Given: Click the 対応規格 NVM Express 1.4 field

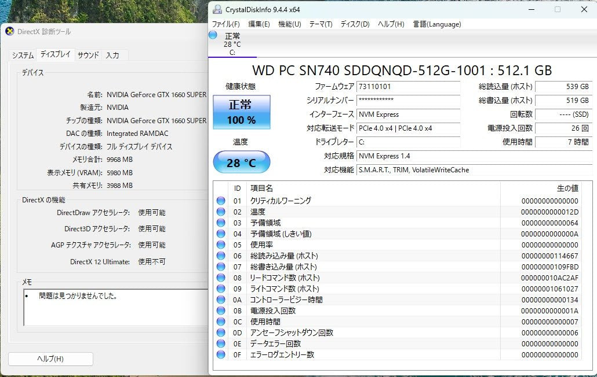Looking at the screenshot, I should [474, 156].
